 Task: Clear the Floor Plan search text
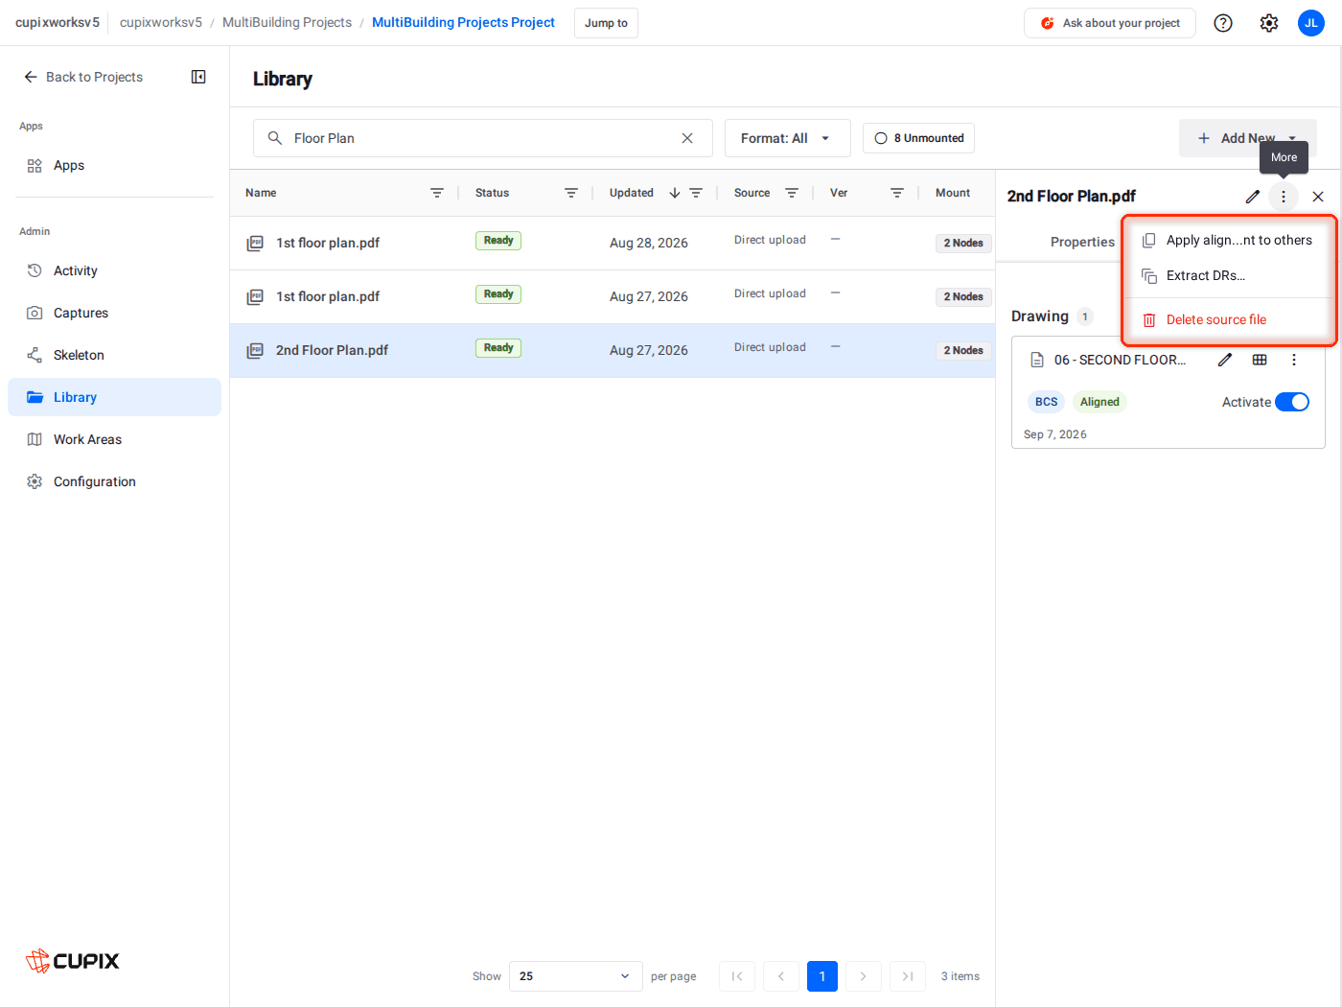(x=687, y=138)
